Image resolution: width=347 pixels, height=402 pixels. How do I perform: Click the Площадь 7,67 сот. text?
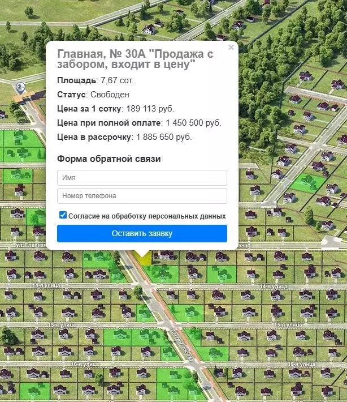(x=95, y=80)
